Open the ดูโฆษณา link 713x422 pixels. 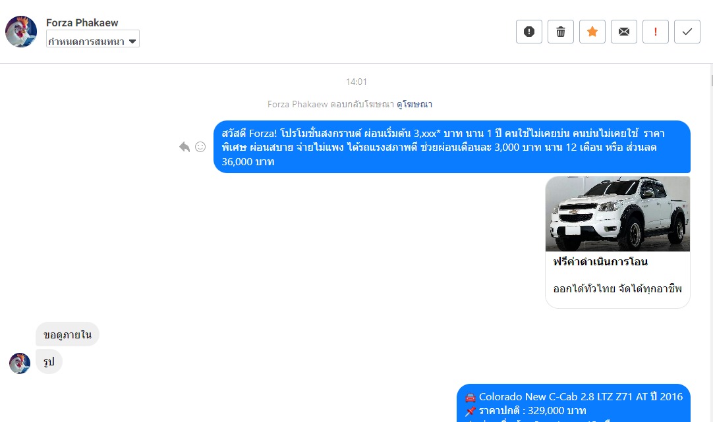coord(414,105)
